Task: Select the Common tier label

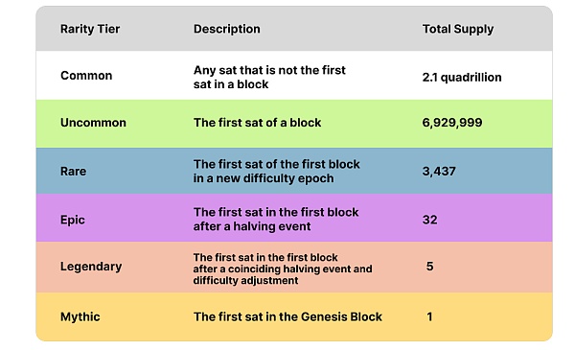Action: (86, 76)
